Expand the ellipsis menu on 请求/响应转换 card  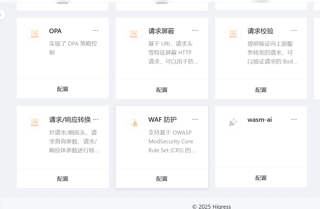click(x=96, y=119)
